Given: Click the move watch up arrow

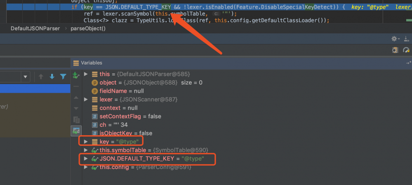Looking at the screenshot, I should [76, 98].
